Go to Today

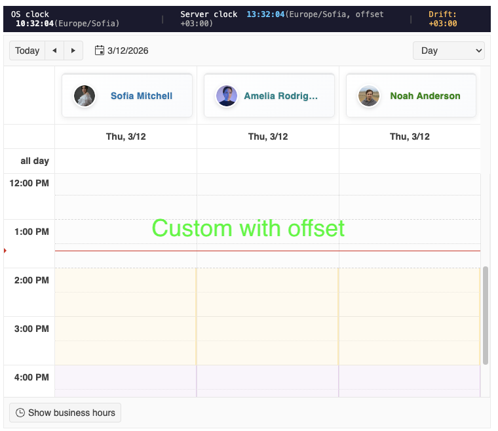click(27, 51)
